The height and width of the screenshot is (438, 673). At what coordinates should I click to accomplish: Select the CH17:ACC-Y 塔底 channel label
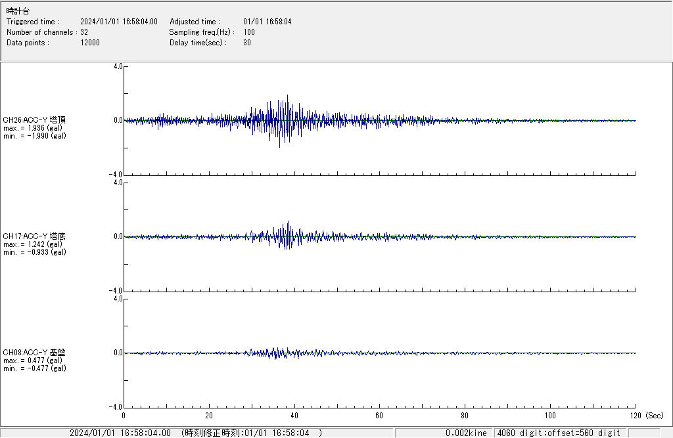coord(34,236)
